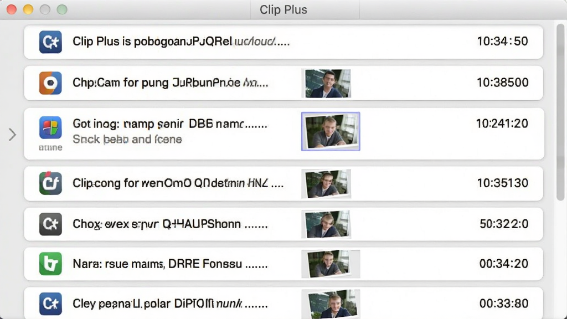Click the gray C+ icon beside 'Chox: ovex'
567x319 pixels.
(x=50, y=224)
